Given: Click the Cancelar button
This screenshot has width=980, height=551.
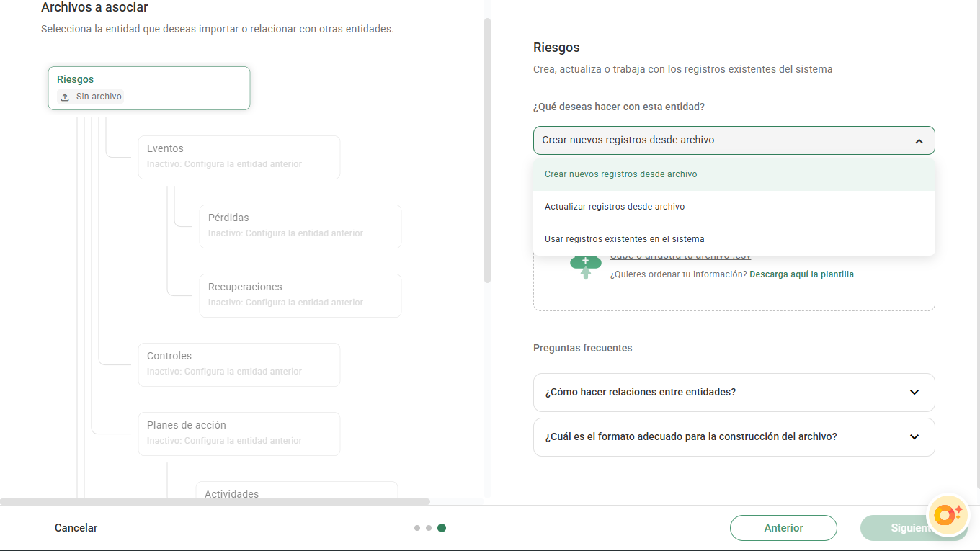Looking at the screenshot, I should (x=76, y=528).
